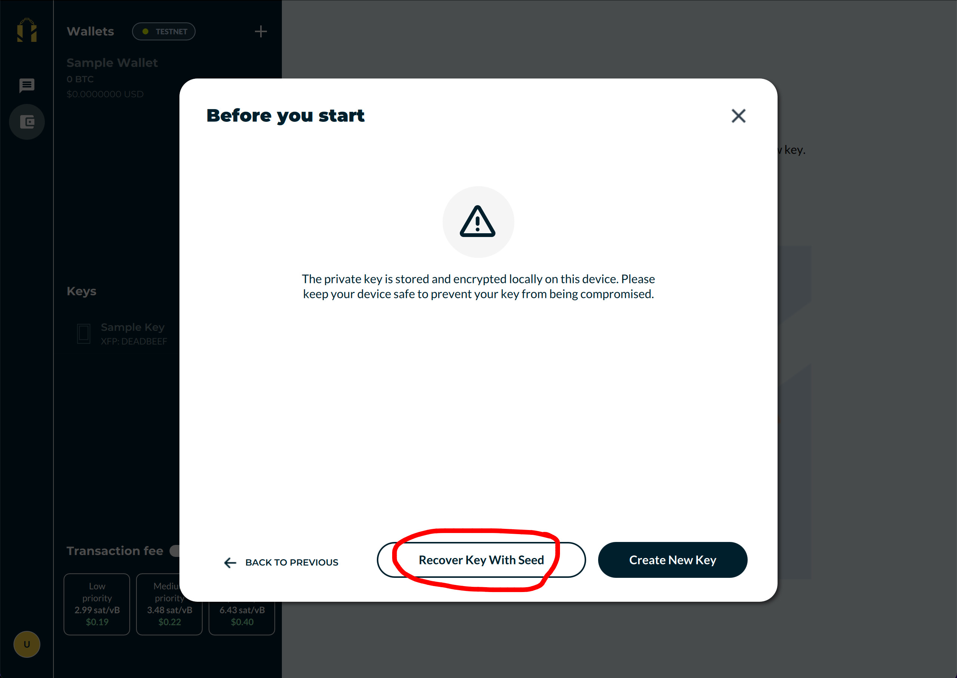Click Recover Key With Seed button
Screen dimensions: 957x678
pyautogui.click(x=481, y=560)
